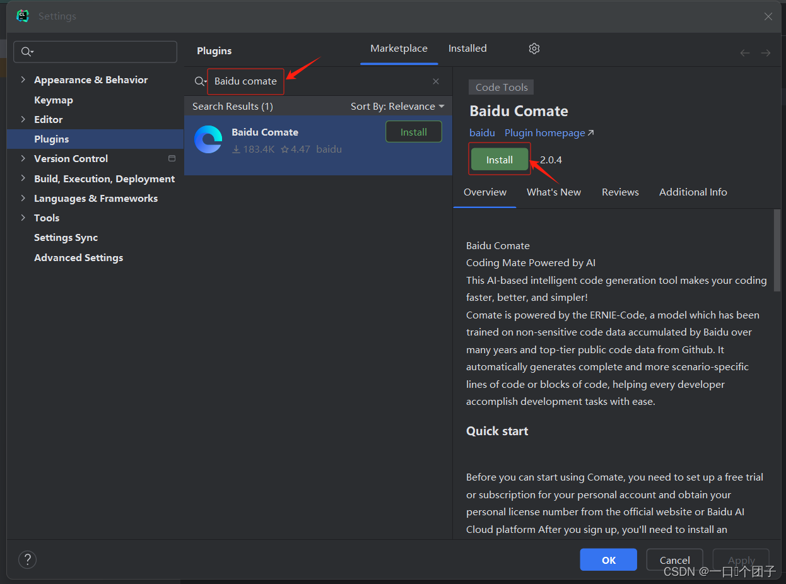Image resolution: width=786 pixels, height=584 pixels.
Task: Click the Code Tools category tag
Action: point(502,88)
